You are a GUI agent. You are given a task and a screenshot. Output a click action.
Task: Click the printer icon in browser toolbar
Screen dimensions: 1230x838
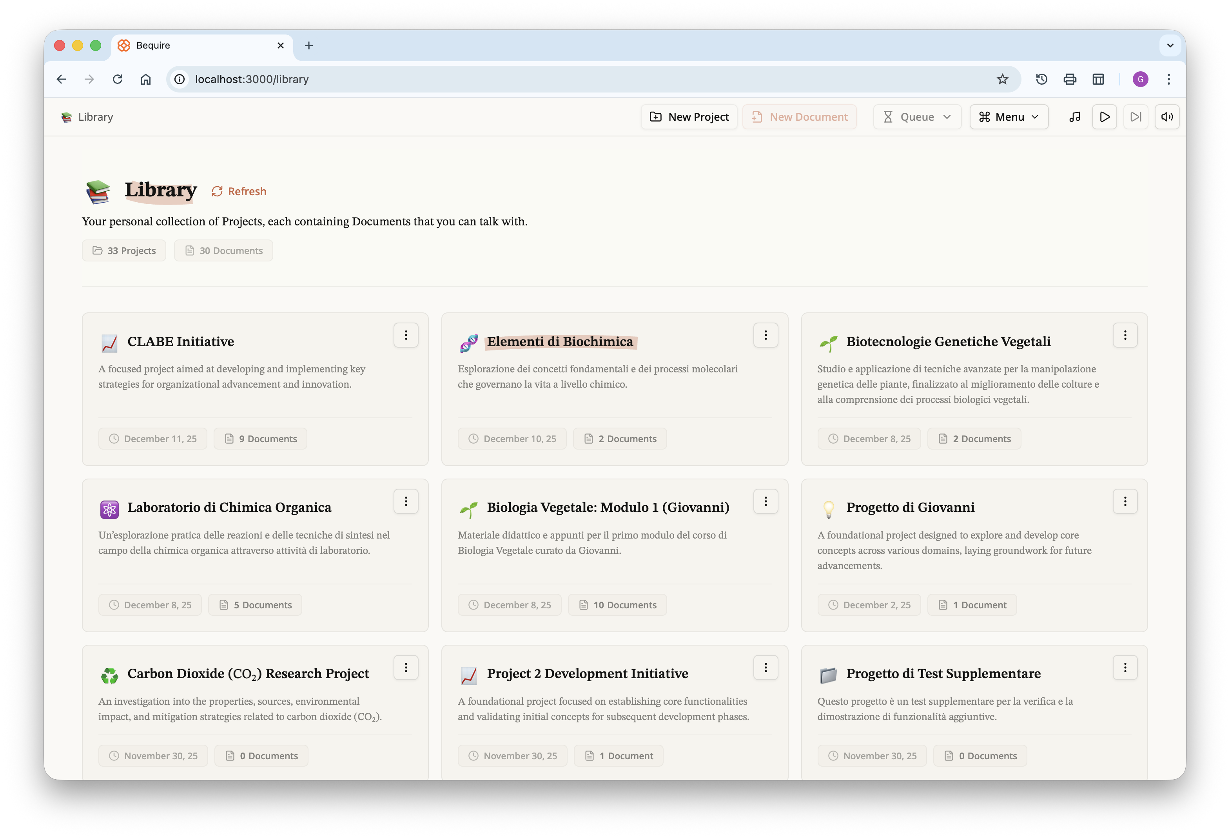click(x=1070, y=80)
